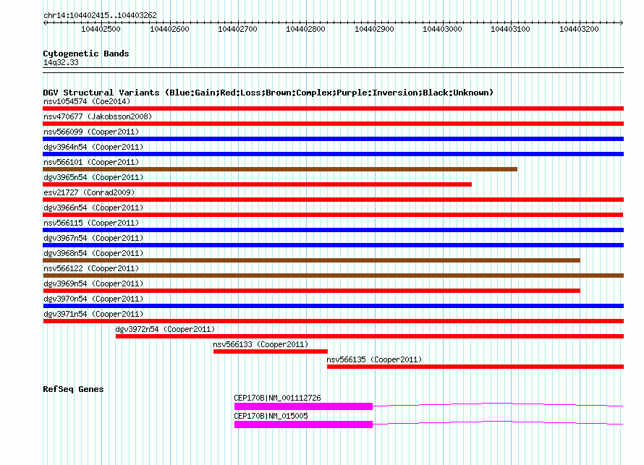The height and width of the screenshot is (465, 644).
Task: Click the 104402800 ruler tick label
Action: click(x=305, y=29)
